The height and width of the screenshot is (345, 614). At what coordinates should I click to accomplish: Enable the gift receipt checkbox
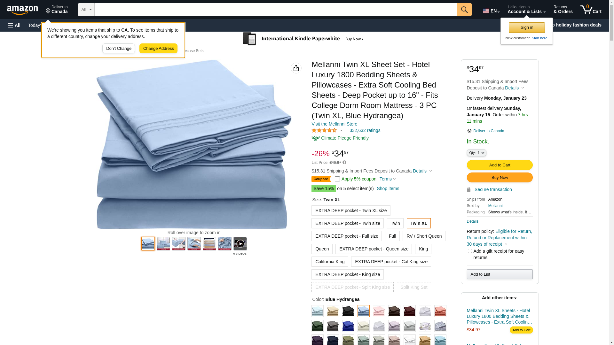[470, 251]
